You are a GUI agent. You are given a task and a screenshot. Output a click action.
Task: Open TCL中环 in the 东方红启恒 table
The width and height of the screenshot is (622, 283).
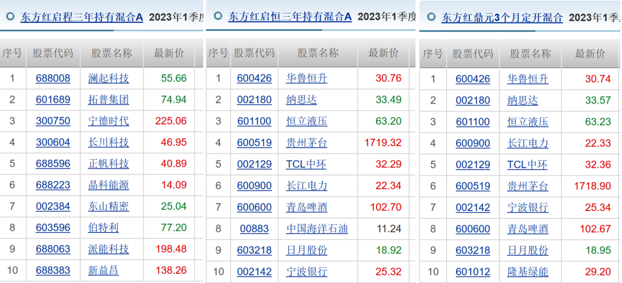[306, 164]
